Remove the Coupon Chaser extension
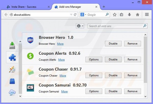The height and width of the screenshot is (104, 153). (133, 75)
